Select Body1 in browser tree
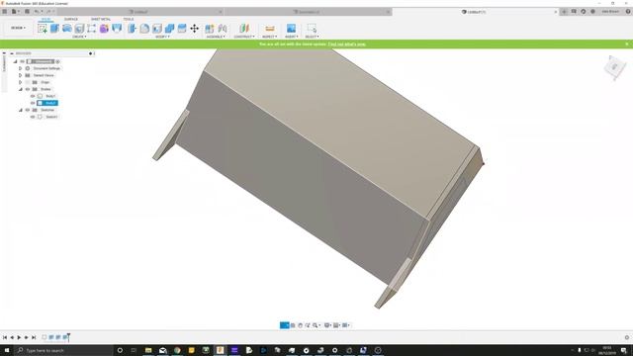The height and width of the screenshot is (356, 633). [x=50, y=96]
